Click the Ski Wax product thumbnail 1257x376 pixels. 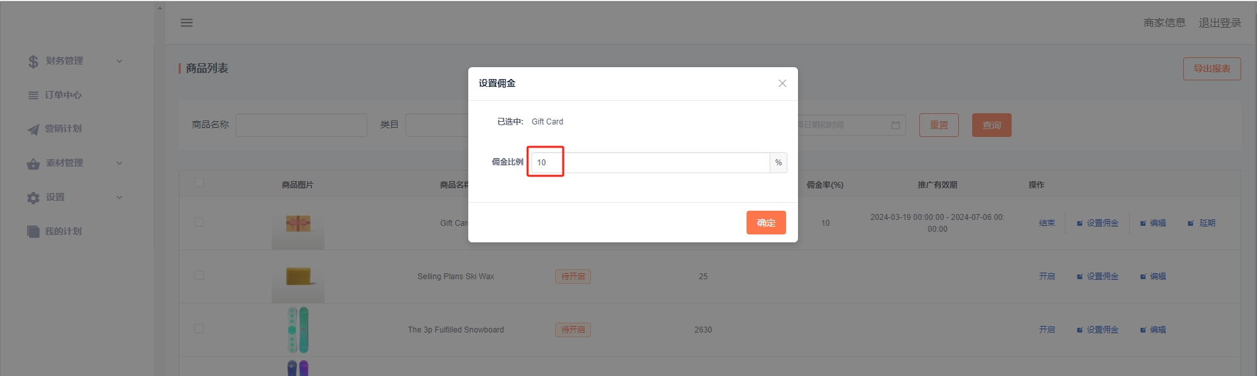coord(298,277)
